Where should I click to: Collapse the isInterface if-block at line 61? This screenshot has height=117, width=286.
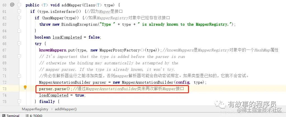point(19,11)
